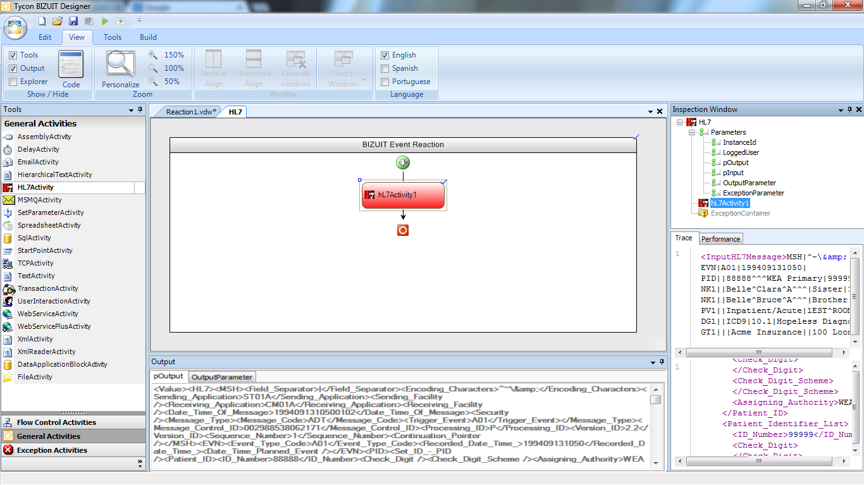Screen dimensions: 864x485
Task: Pick SetParameterActivity from toolbox
Action: point(51,212)
